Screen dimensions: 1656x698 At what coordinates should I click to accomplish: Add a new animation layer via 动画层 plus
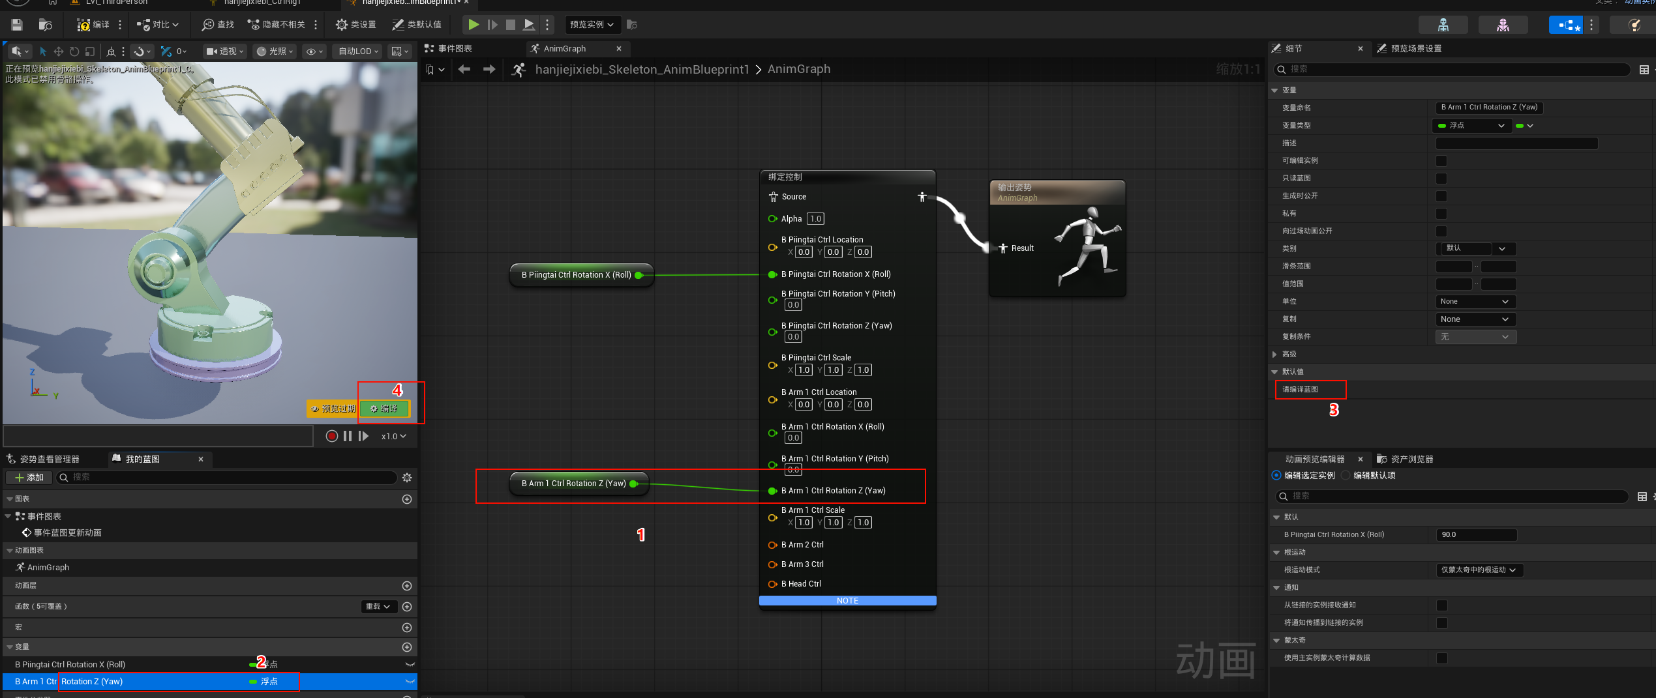point(407,586)
